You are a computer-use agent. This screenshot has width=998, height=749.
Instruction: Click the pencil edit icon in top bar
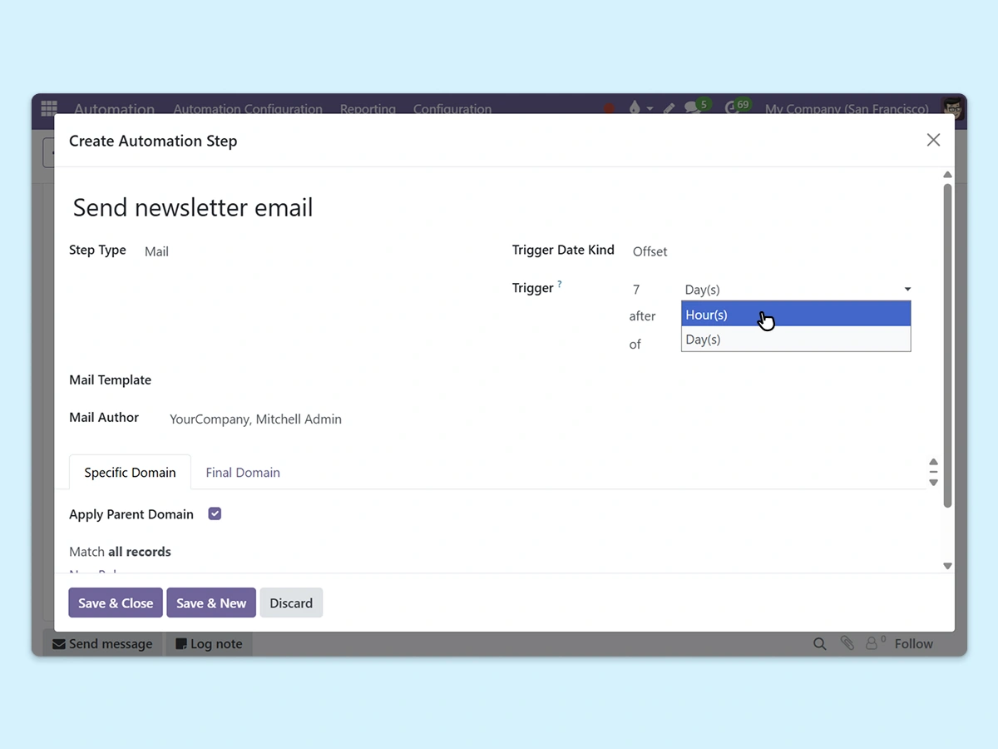coord(669,109)
